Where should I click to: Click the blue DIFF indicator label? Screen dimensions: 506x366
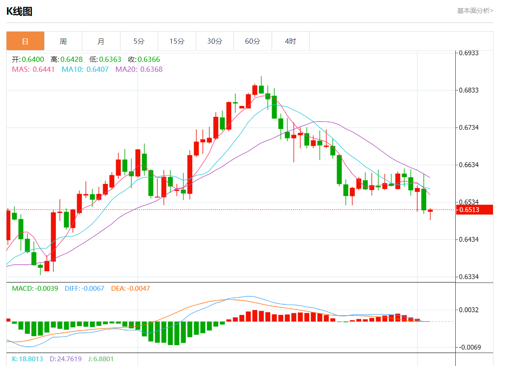click(x=84, y=289)
